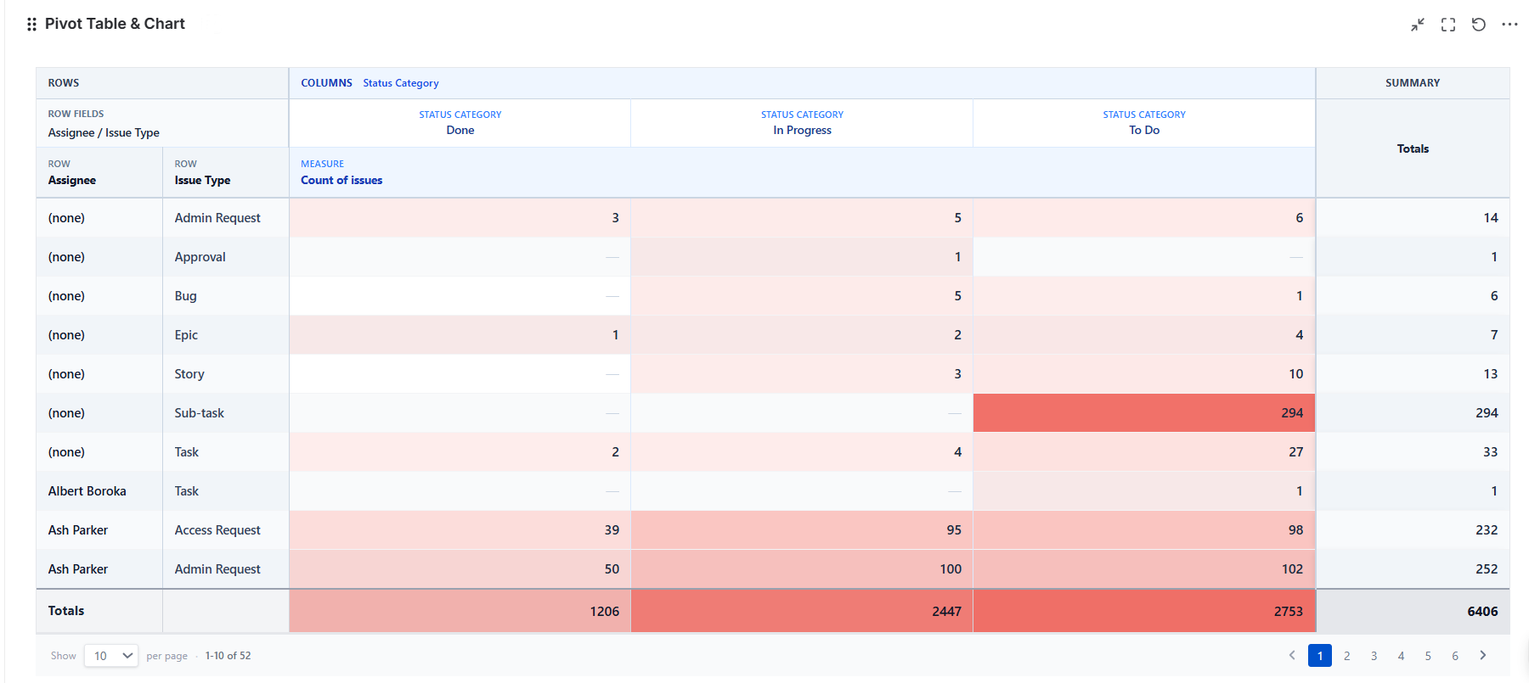Image resolution: width=1529 pixels, height=683 pixels.
Task: Click the Epic issue type cell
Action: (x=226, y=335)
